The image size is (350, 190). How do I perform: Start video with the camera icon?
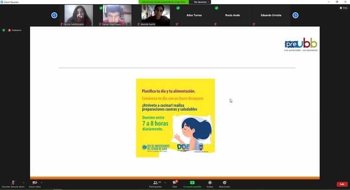(x=35, y=182)
